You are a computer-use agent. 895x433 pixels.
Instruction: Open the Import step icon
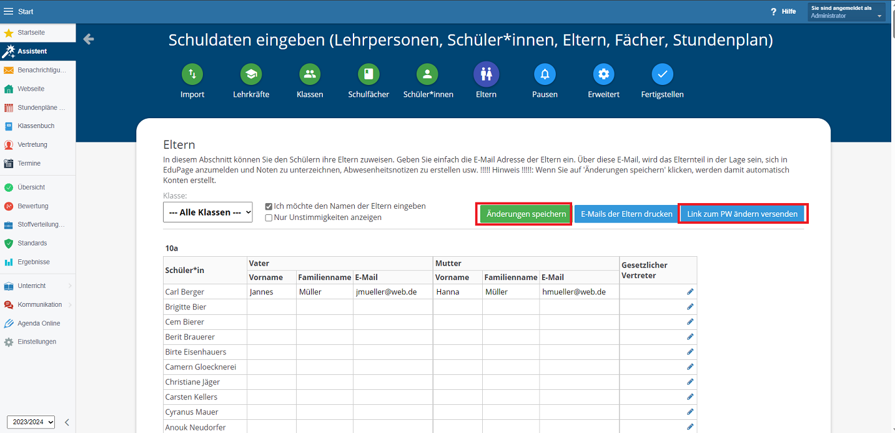(x=192, y=74)
